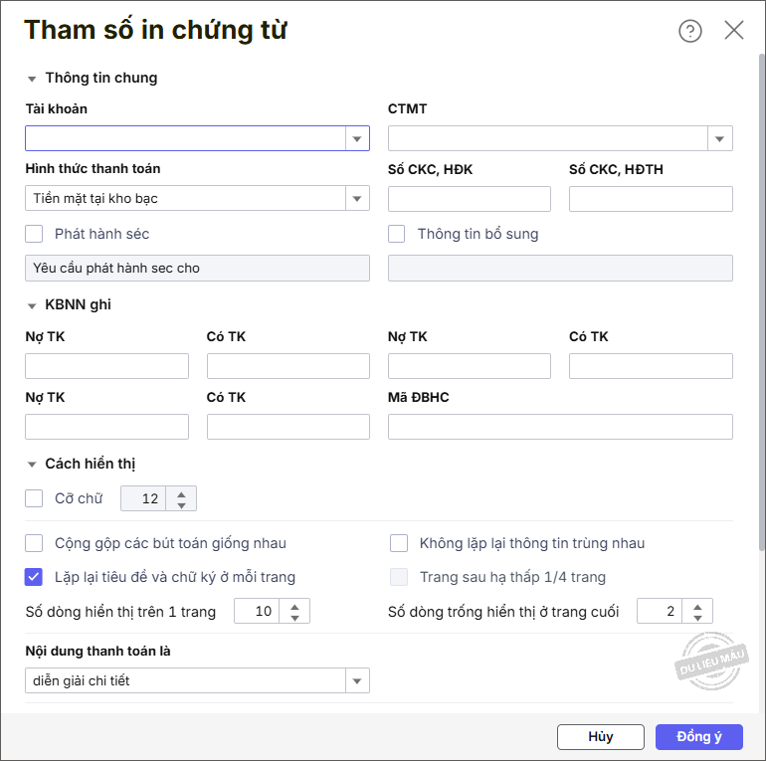Decrease the Cỡ chữ font size value
Viewport: 766px width, 761px height.
point(181,505)
